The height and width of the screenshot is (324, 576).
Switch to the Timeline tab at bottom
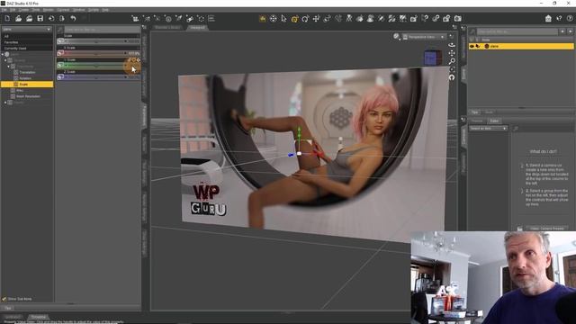(x=38, y=317)
